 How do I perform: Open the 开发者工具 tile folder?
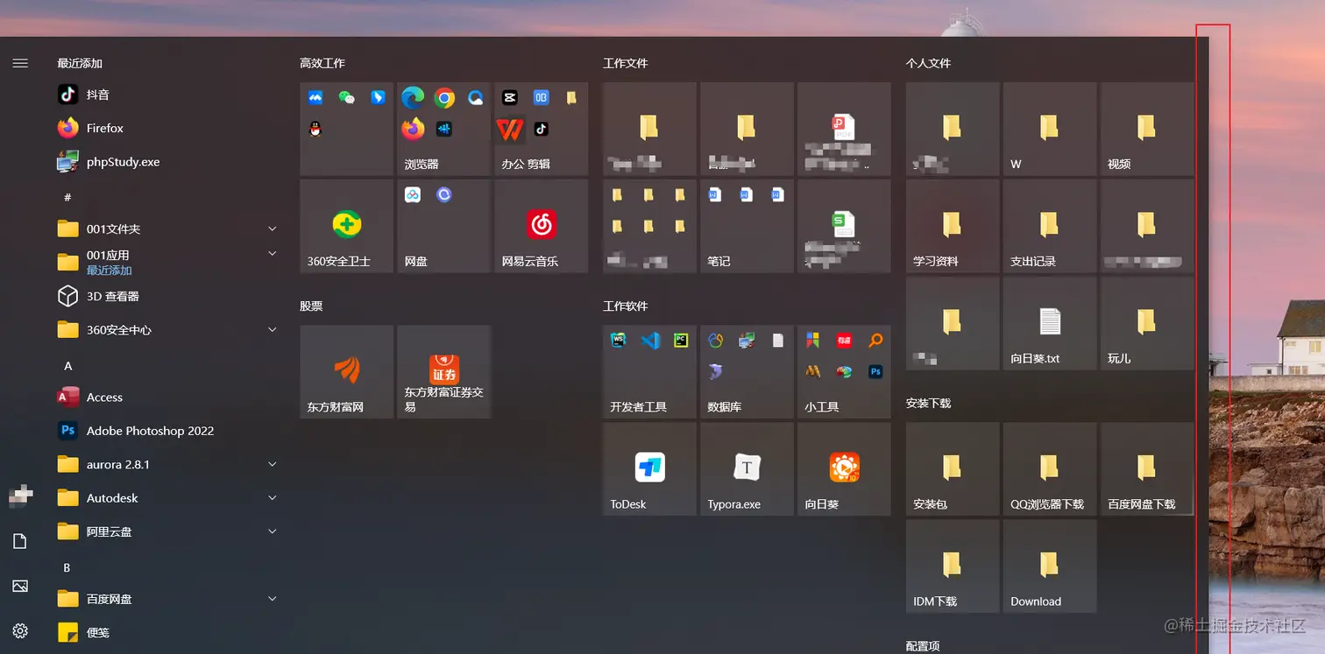(x=650, y=372)
